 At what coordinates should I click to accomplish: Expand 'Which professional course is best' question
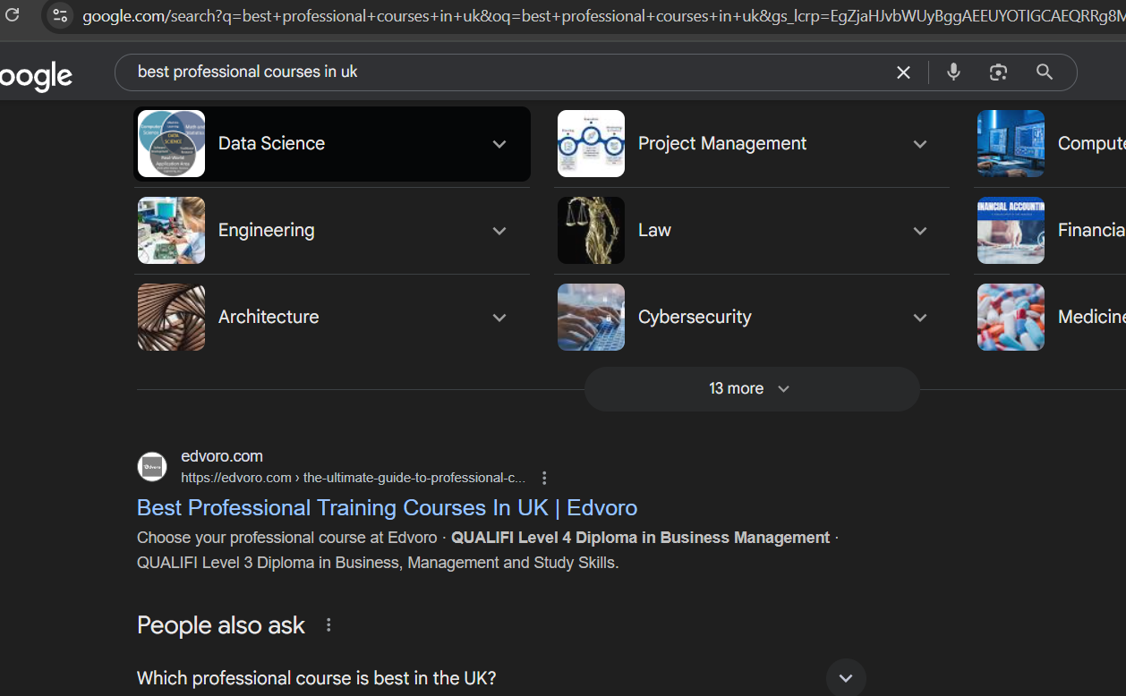(x=845, y=678)
